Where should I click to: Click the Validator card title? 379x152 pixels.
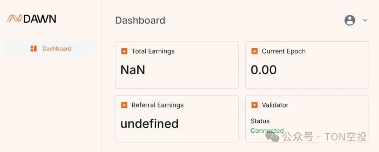coord(275,105)
